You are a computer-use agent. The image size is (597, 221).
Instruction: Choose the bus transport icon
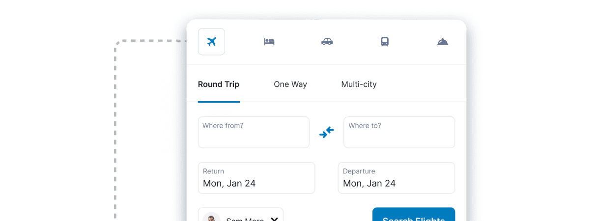point(385,42)
